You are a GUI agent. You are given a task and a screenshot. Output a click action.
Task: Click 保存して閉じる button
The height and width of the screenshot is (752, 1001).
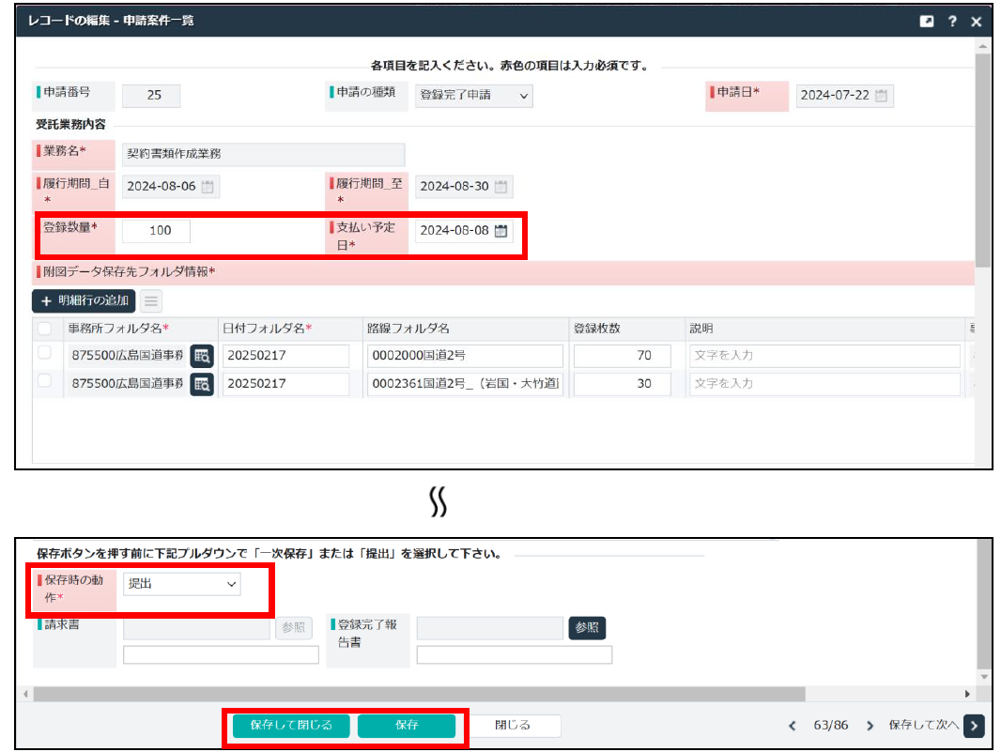point(291,726)
